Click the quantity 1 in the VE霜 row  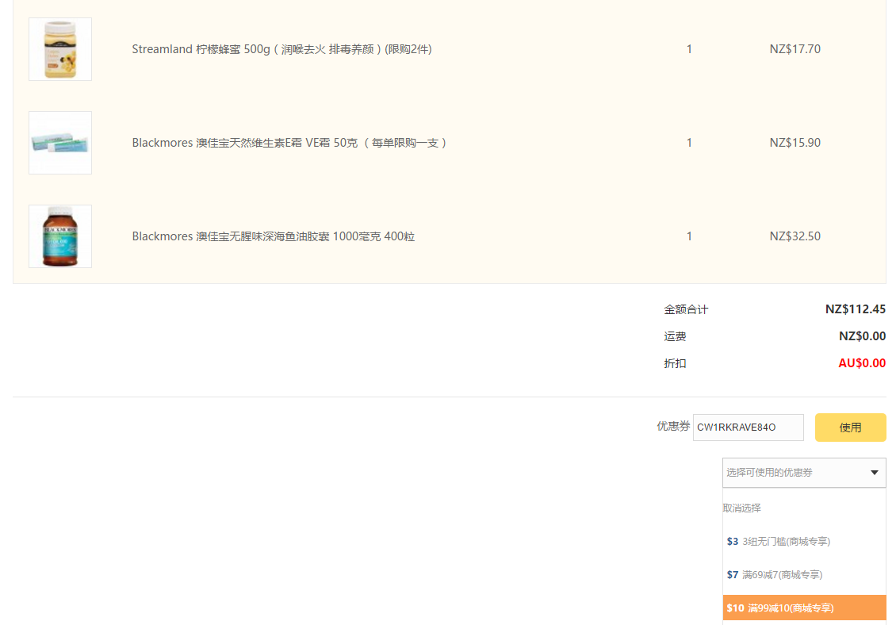pyautogui.click(x=689, y=143)
